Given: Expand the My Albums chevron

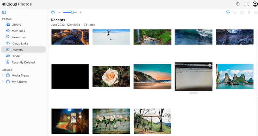Looking at the screenshot, I should pyautogui.click(x=3, y=82).
